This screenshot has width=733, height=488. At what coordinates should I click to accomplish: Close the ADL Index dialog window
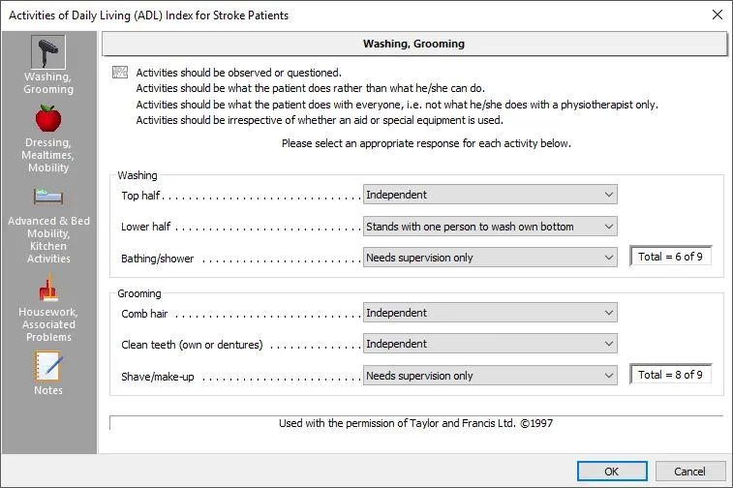coord(718,15)
